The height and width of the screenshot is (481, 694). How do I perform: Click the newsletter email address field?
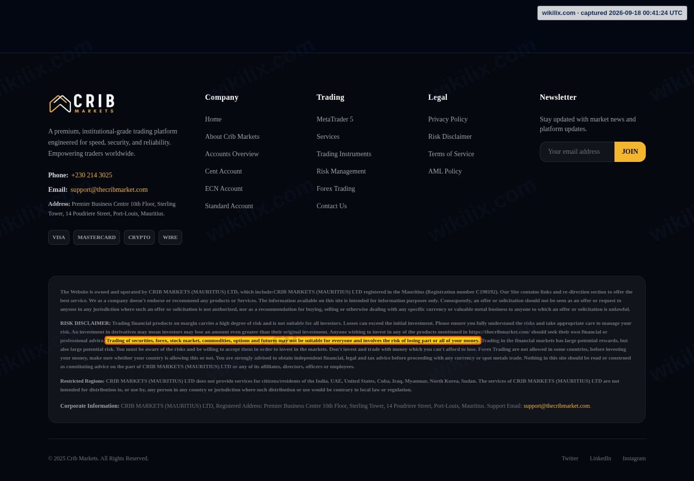(577, 151)
